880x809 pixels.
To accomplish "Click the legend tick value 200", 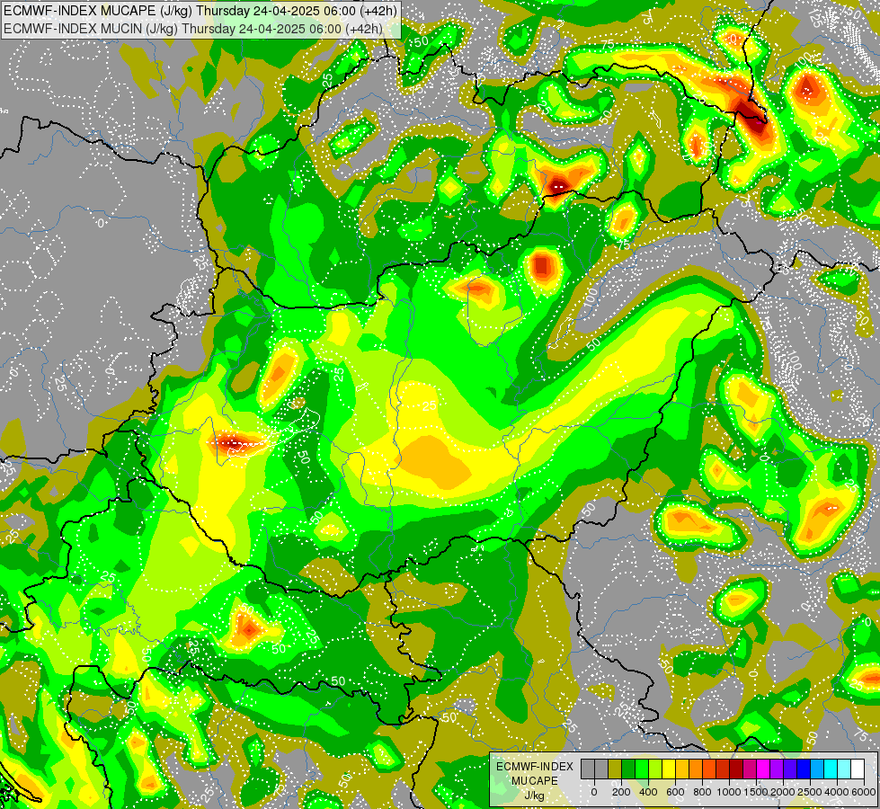I will point(621,792).
